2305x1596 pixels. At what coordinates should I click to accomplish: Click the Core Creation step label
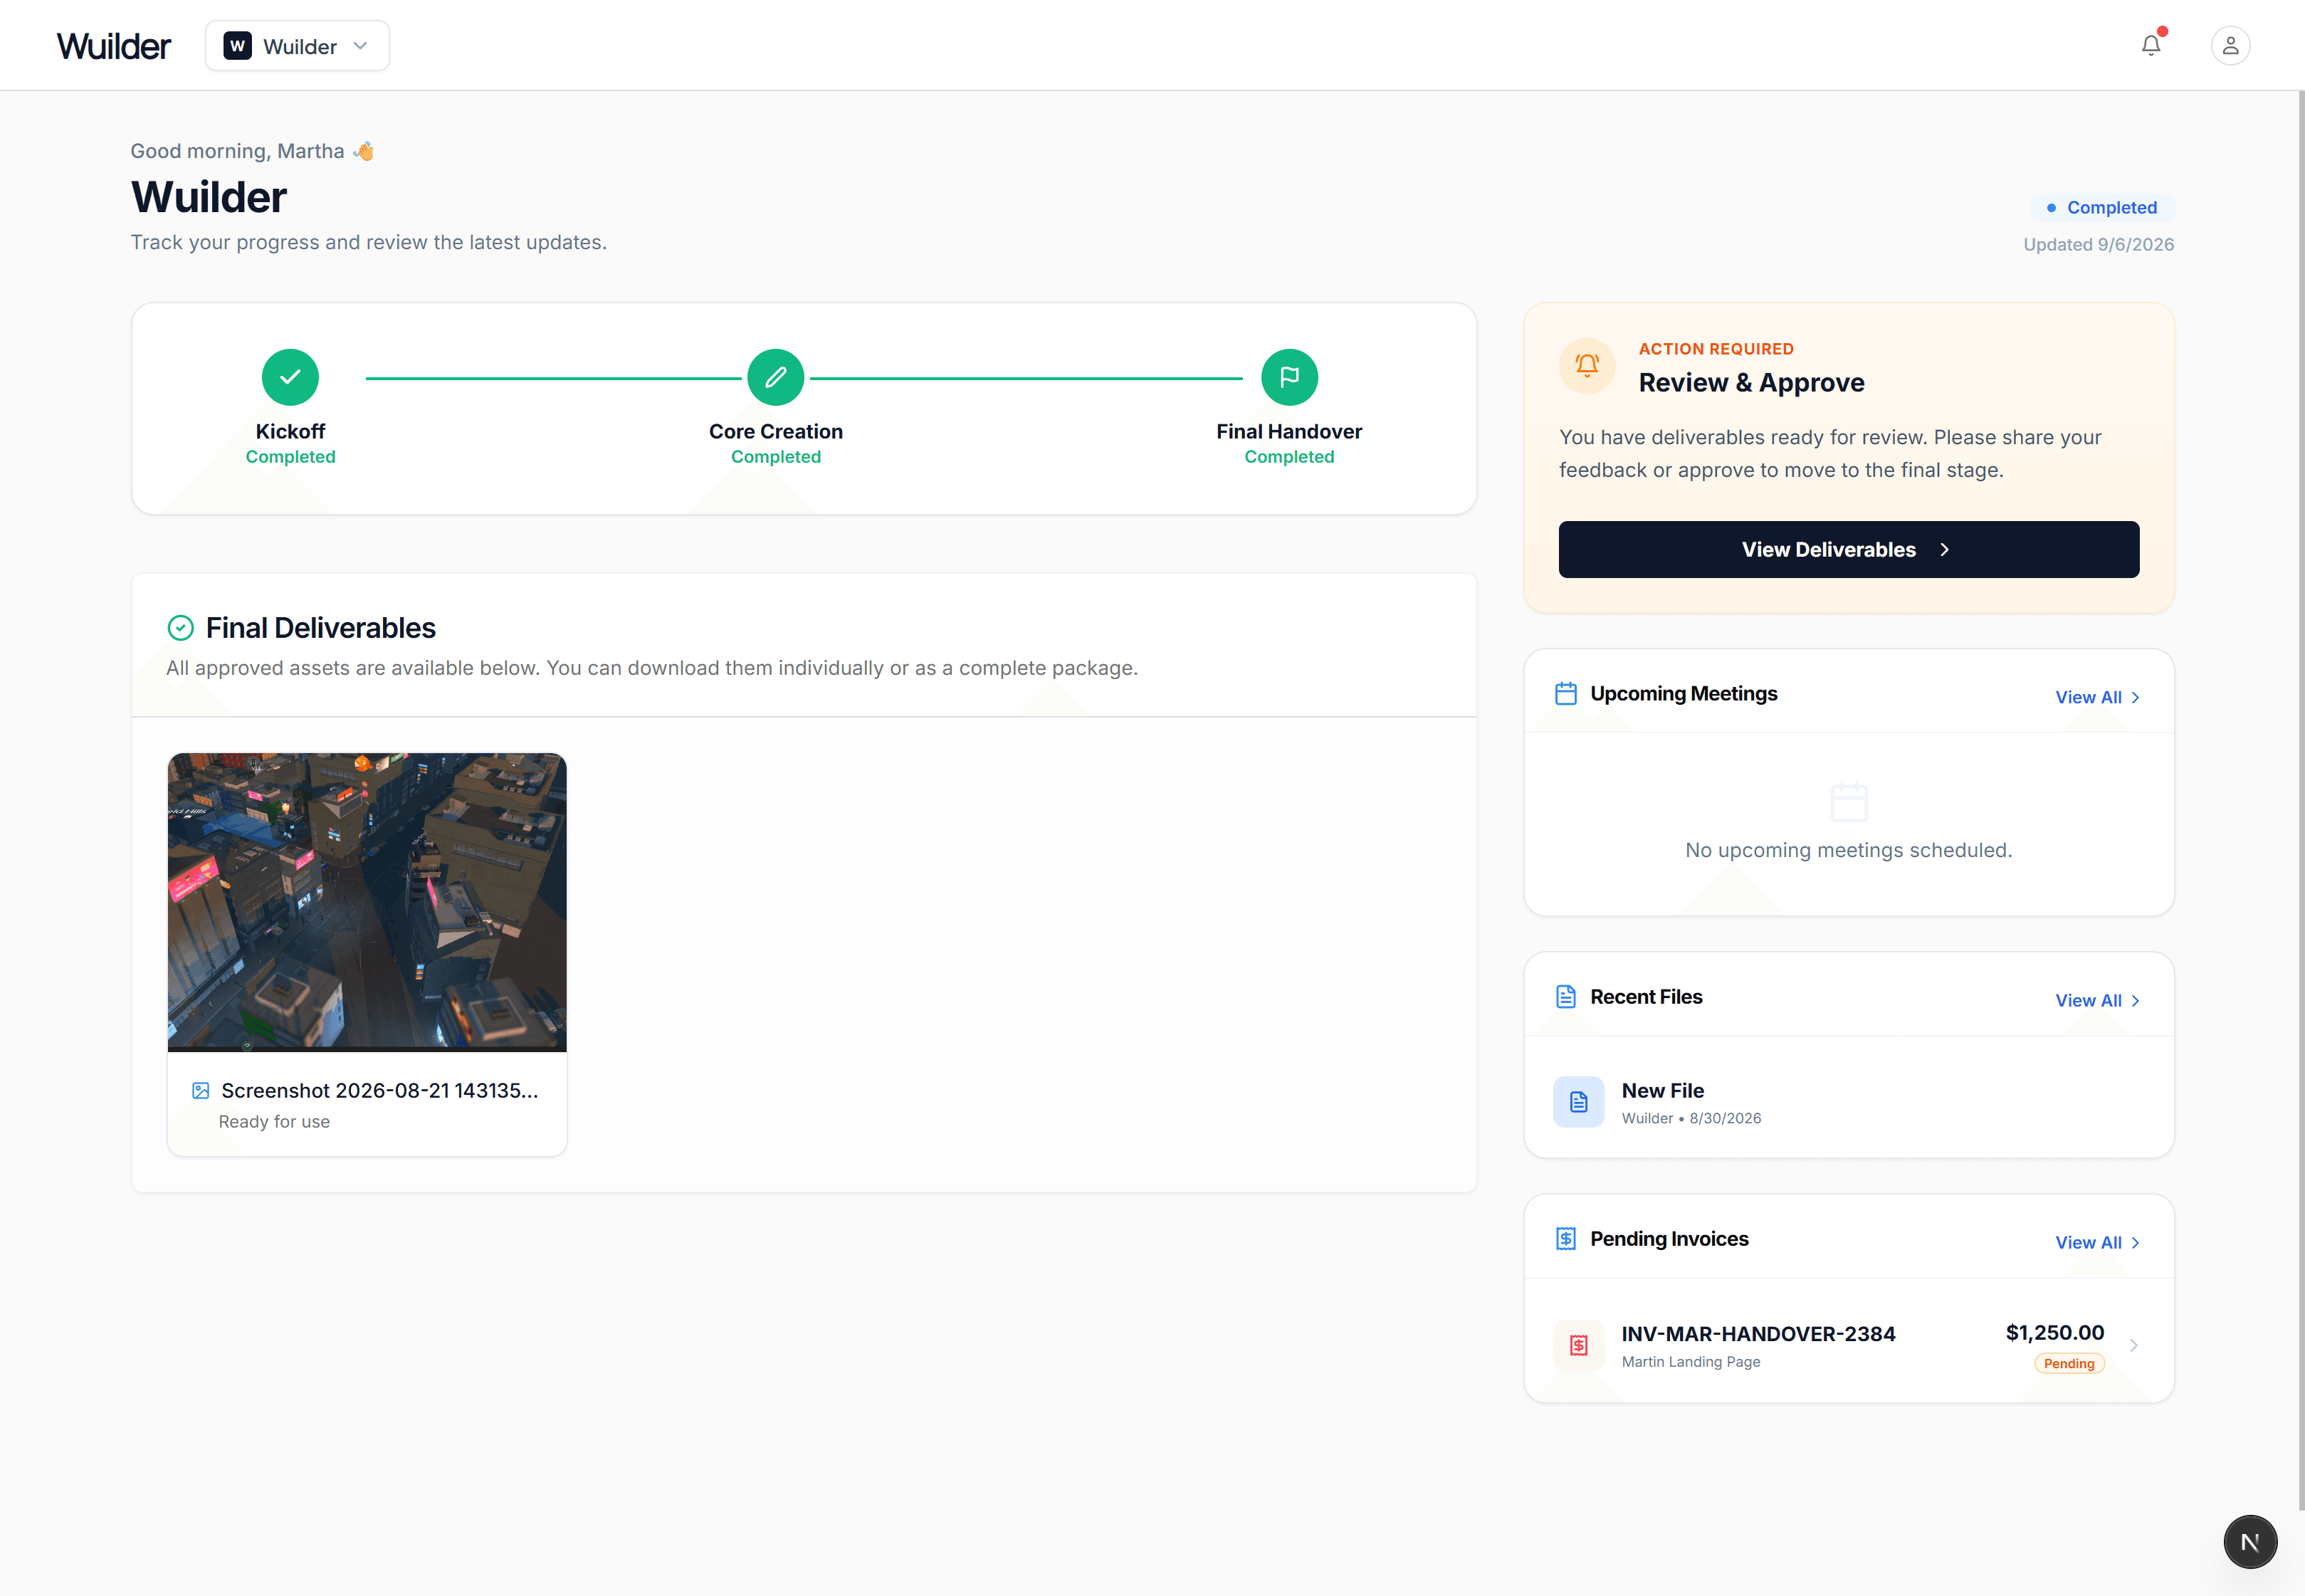coord(775,431)
